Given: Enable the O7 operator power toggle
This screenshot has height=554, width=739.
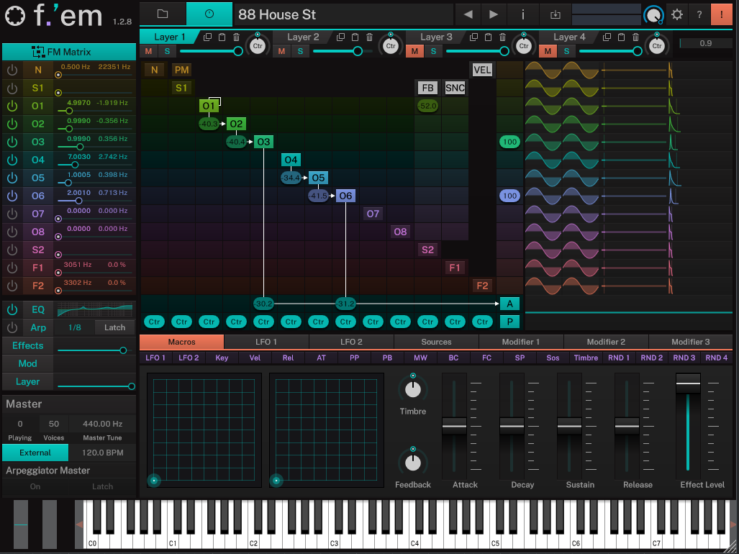Looking at the screenshot, I should (x=12, y=214).
